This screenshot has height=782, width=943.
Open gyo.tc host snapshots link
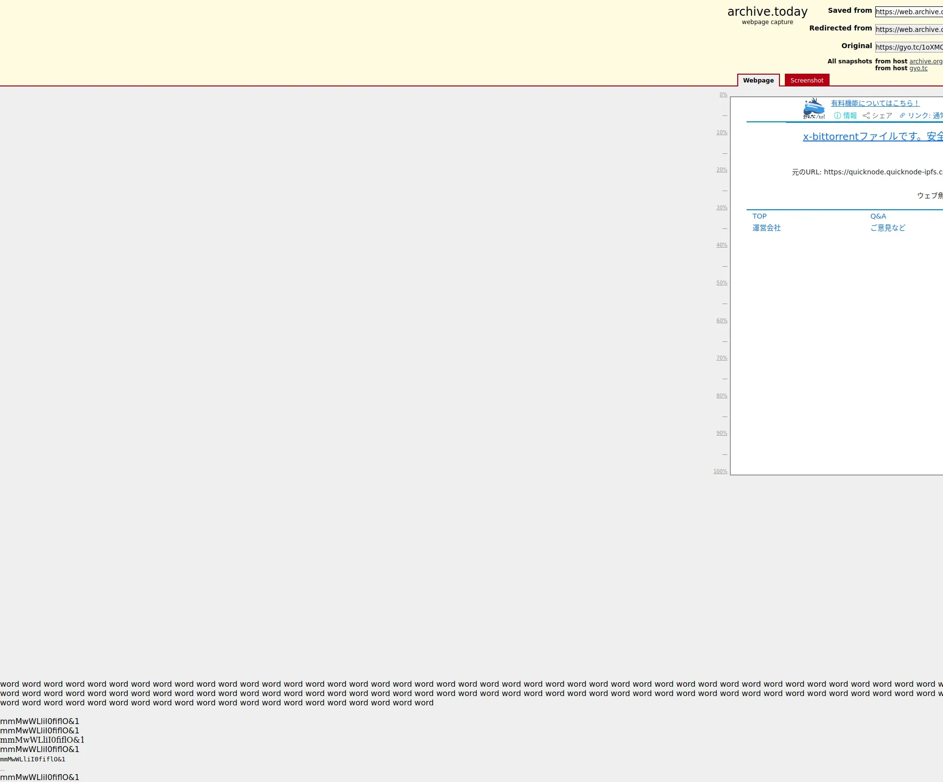[x=918, y=68]
